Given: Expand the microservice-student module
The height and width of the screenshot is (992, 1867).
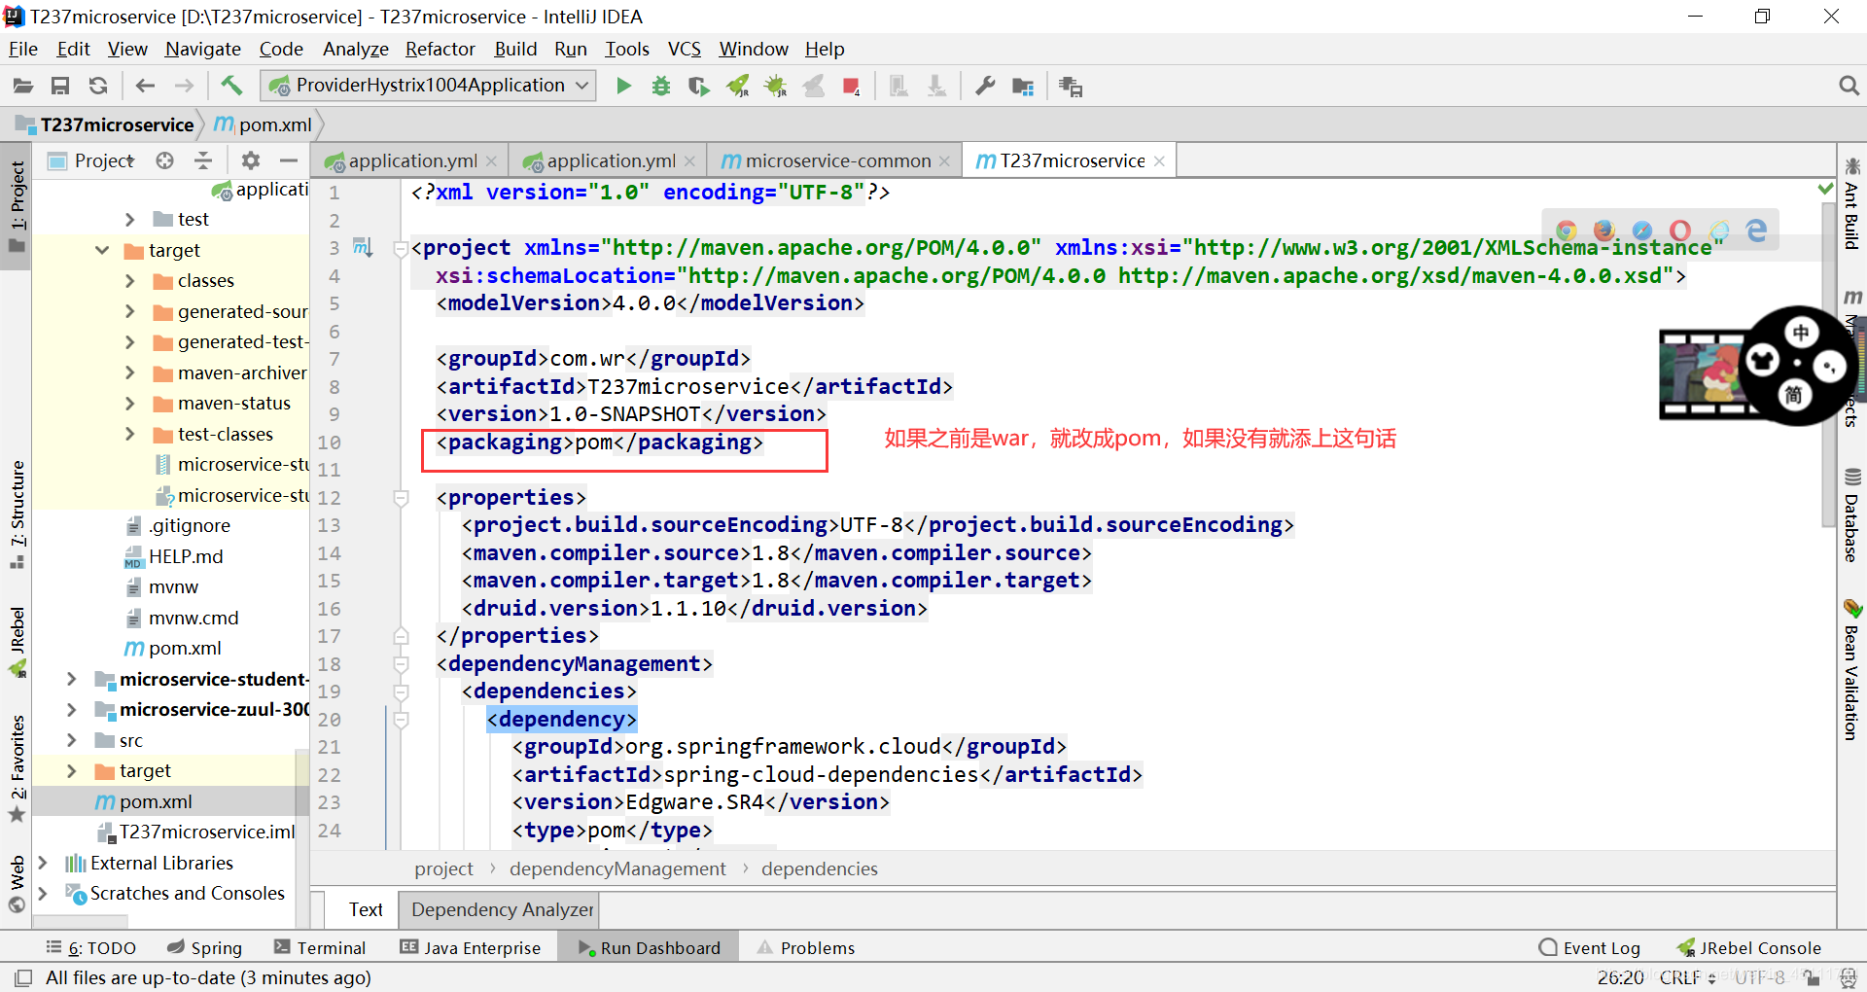Looking at the screenshot, I should tap(72, 679).
